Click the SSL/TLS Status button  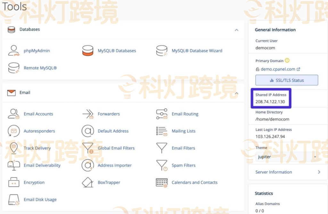point(286,80)
